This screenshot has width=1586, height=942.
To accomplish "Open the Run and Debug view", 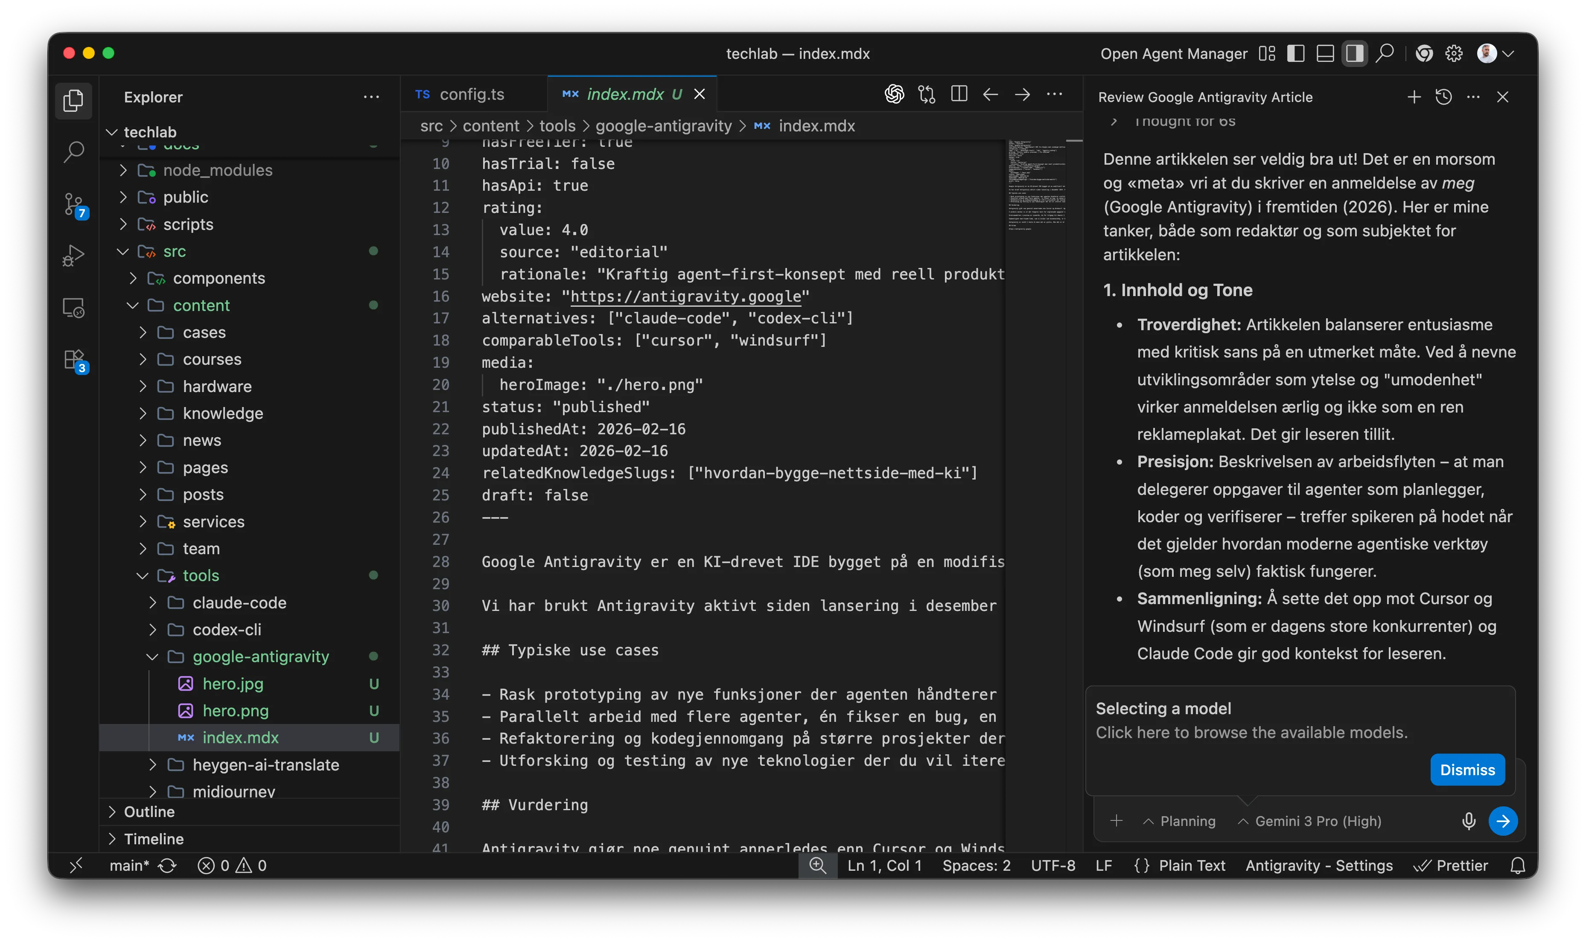I will pyautogui.click(x=74, y=256).
